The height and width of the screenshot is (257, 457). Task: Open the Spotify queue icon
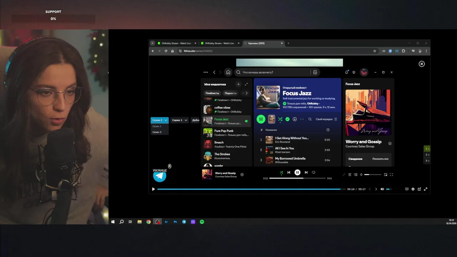(350, 175)
